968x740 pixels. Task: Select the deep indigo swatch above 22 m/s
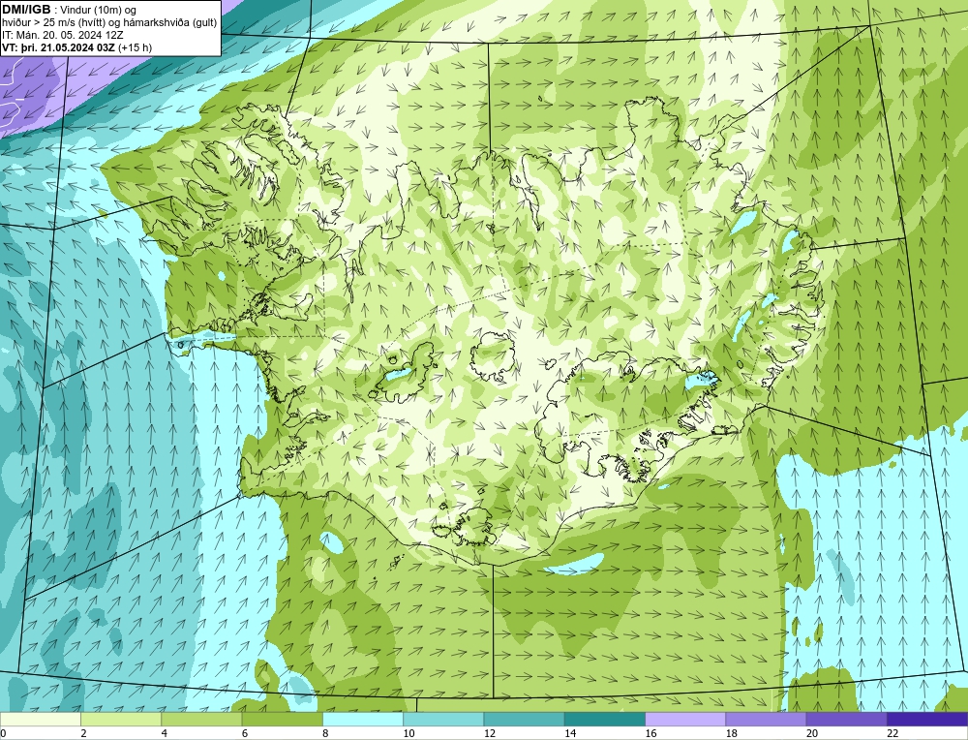[x=927, y=720]
